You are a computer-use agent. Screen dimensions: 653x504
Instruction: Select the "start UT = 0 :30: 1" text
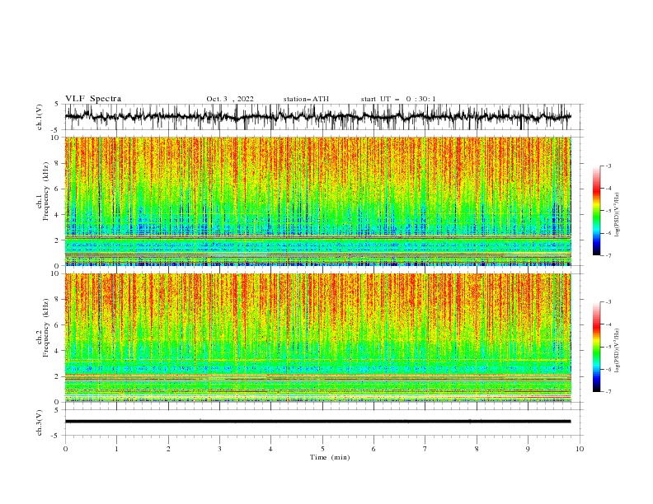coord(398,99)
